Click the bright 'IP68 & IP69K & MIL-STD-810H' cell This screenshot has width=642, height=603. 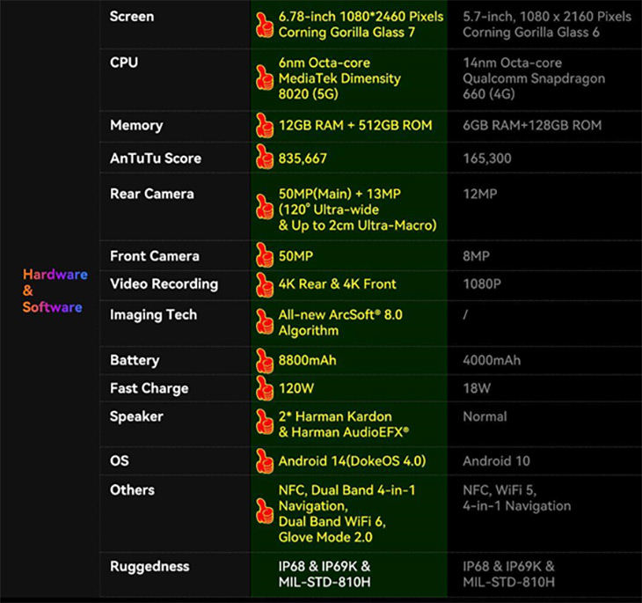point(325,574)
